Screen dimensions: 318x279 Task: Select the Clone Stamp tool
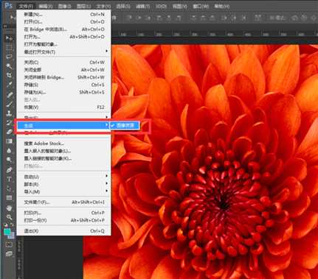click(9, 113)
